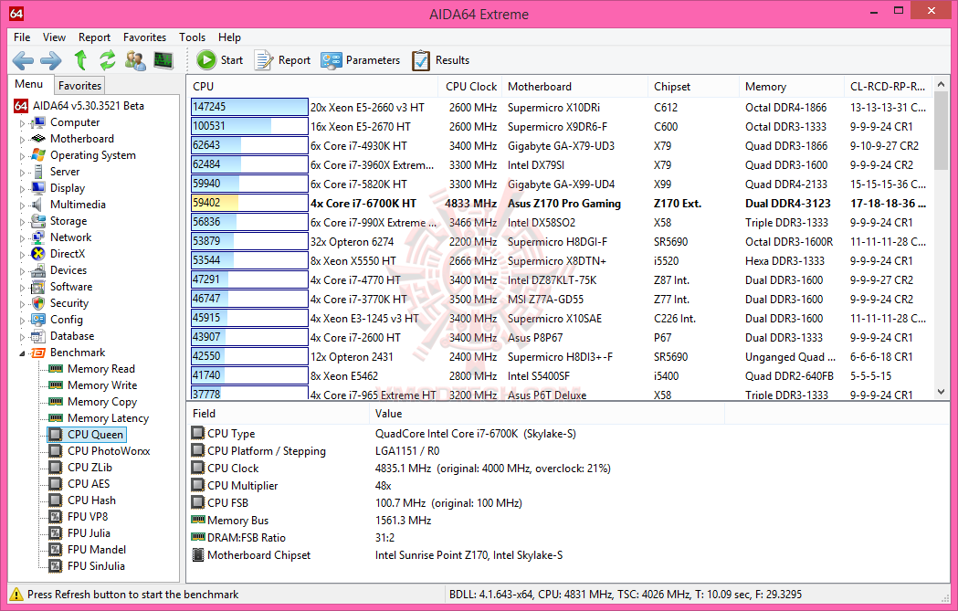Click the green Start play icon
958x611 pixels.
tap(206, 60)
